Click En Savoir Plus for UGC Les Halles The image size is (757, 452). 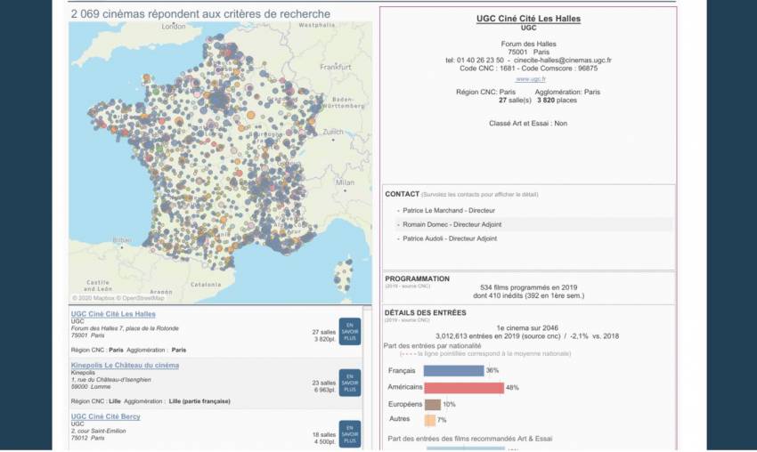[350, 331]
